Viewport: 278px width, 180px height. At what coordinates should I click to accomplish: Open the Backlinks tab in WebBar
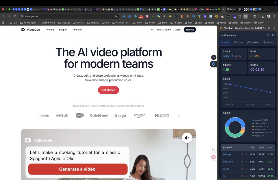tap(253, 43)
